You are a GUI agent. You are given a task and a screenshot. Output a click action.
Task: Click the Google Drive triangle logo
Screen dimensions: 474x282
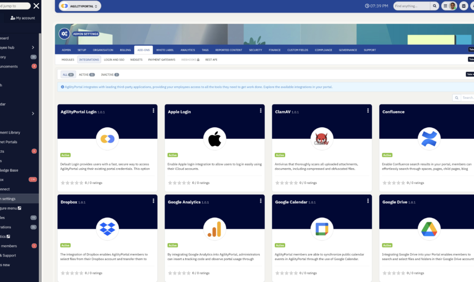point(429,229)
